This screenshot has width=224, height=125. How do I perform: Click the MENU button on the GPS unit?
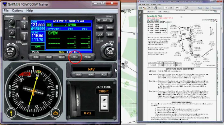[110, 28]
